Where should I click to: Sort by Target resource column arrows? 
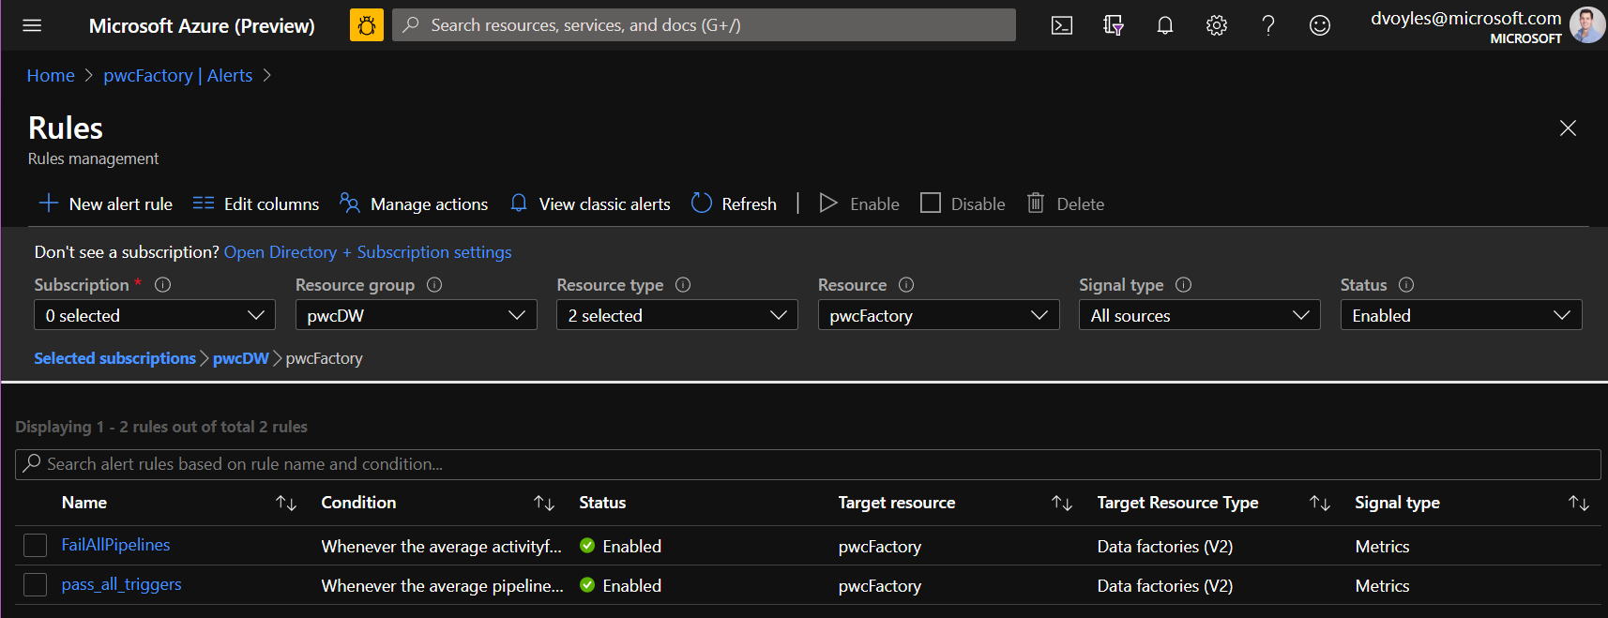[x=1062, y=504]
